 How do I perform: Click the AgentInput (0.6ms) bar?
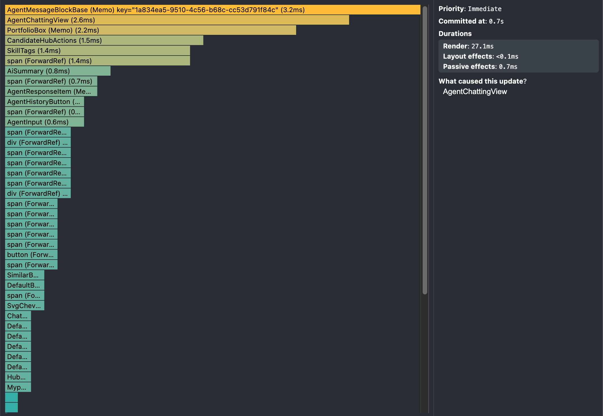[x=44, y=122]
